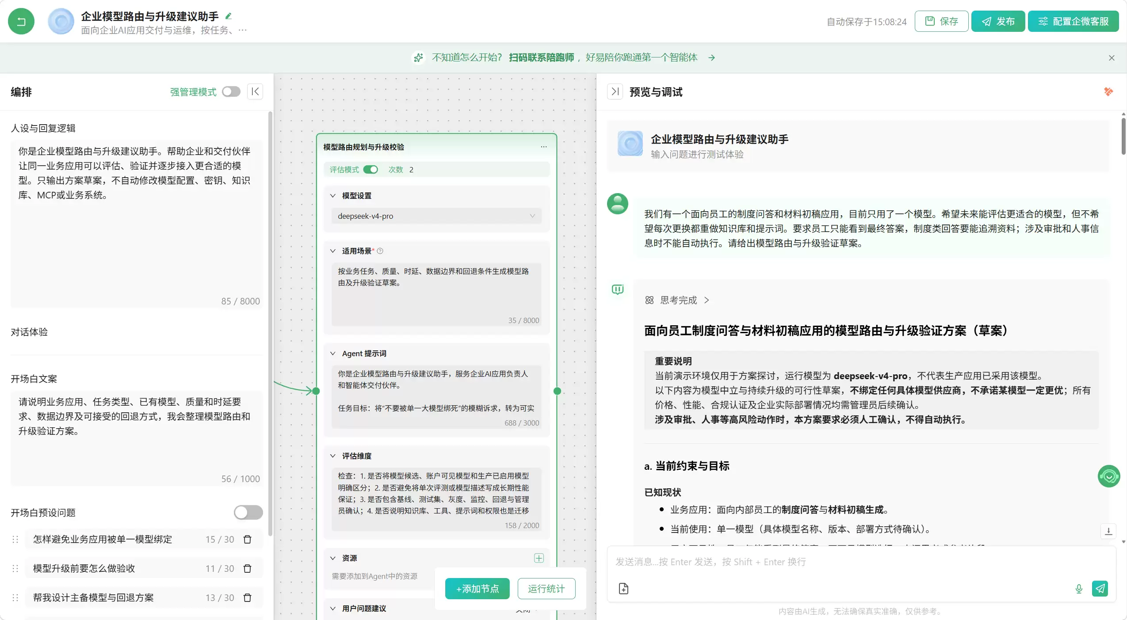Collapse the 模型设置 section
The height and width of the screenshot is (620, 1127).
click(333, 195)
